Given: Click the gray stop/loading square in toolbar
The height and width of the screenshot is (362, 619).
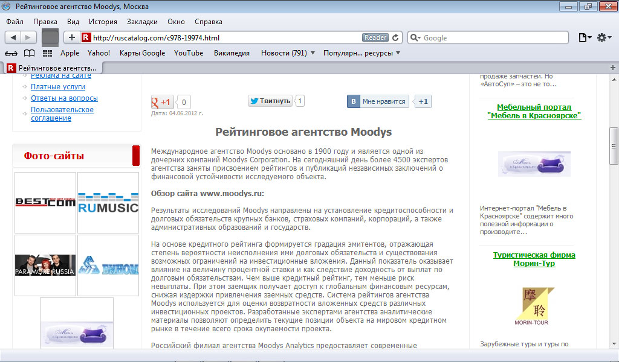Looking at the screenshot, I should pos(50,37).
